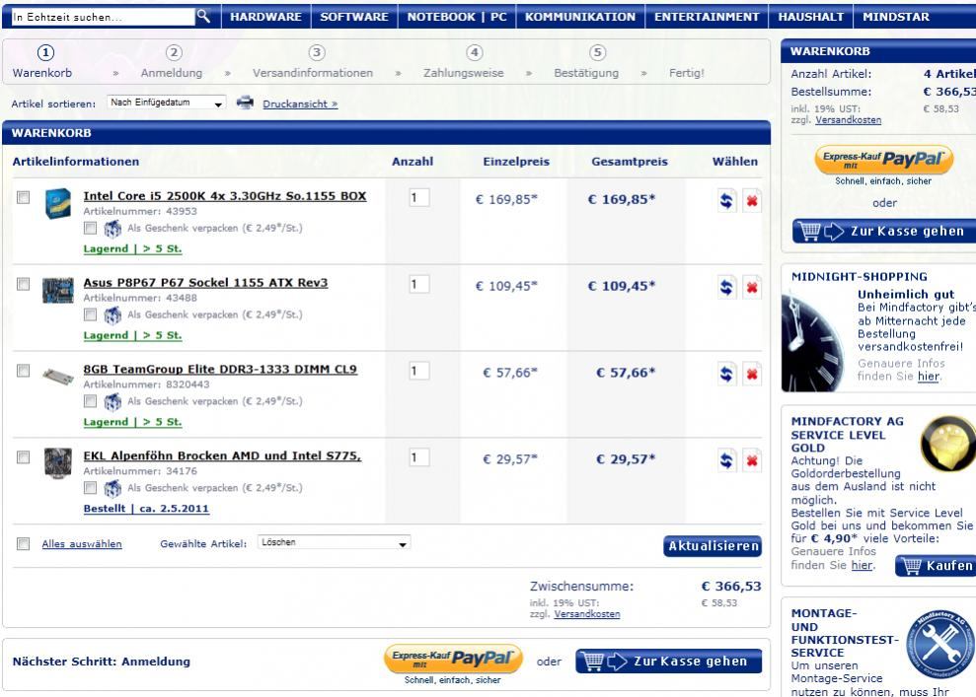Enable gift wrapping for Intel Core i5

pyautogui.click(x=90, y=228)
